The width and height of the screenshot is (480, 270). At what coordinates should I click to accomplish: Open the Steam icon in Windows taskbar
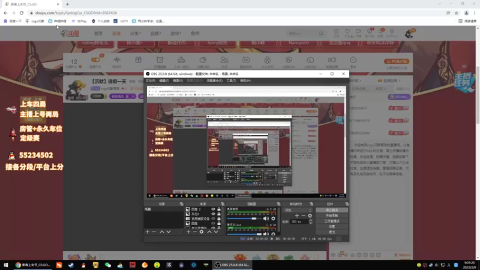click(x=71, y=265)
